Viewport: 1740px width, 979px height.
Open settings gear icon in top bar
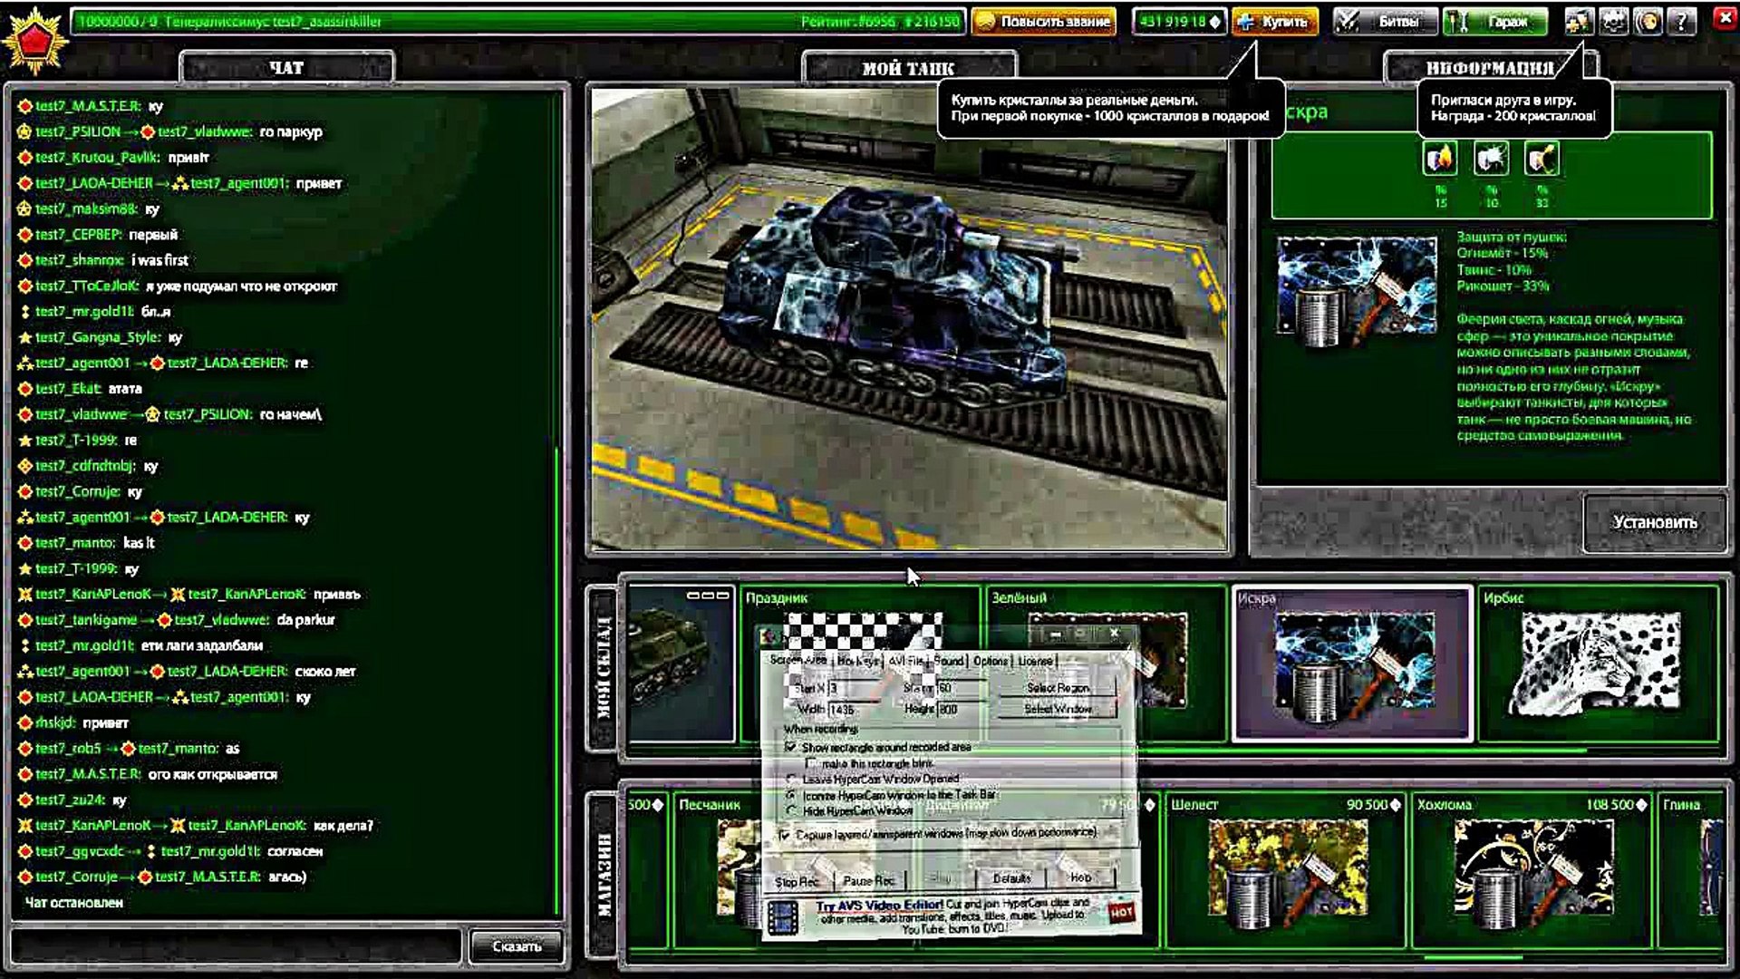click(x=1614, y=21)
